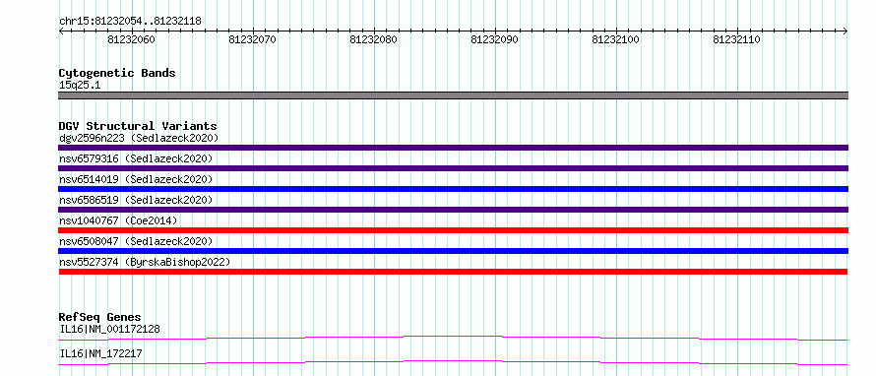Click the 81232100 ruler tick label
Screen dimensions: 876x376
pyautogui.click(x=615, y=39)
